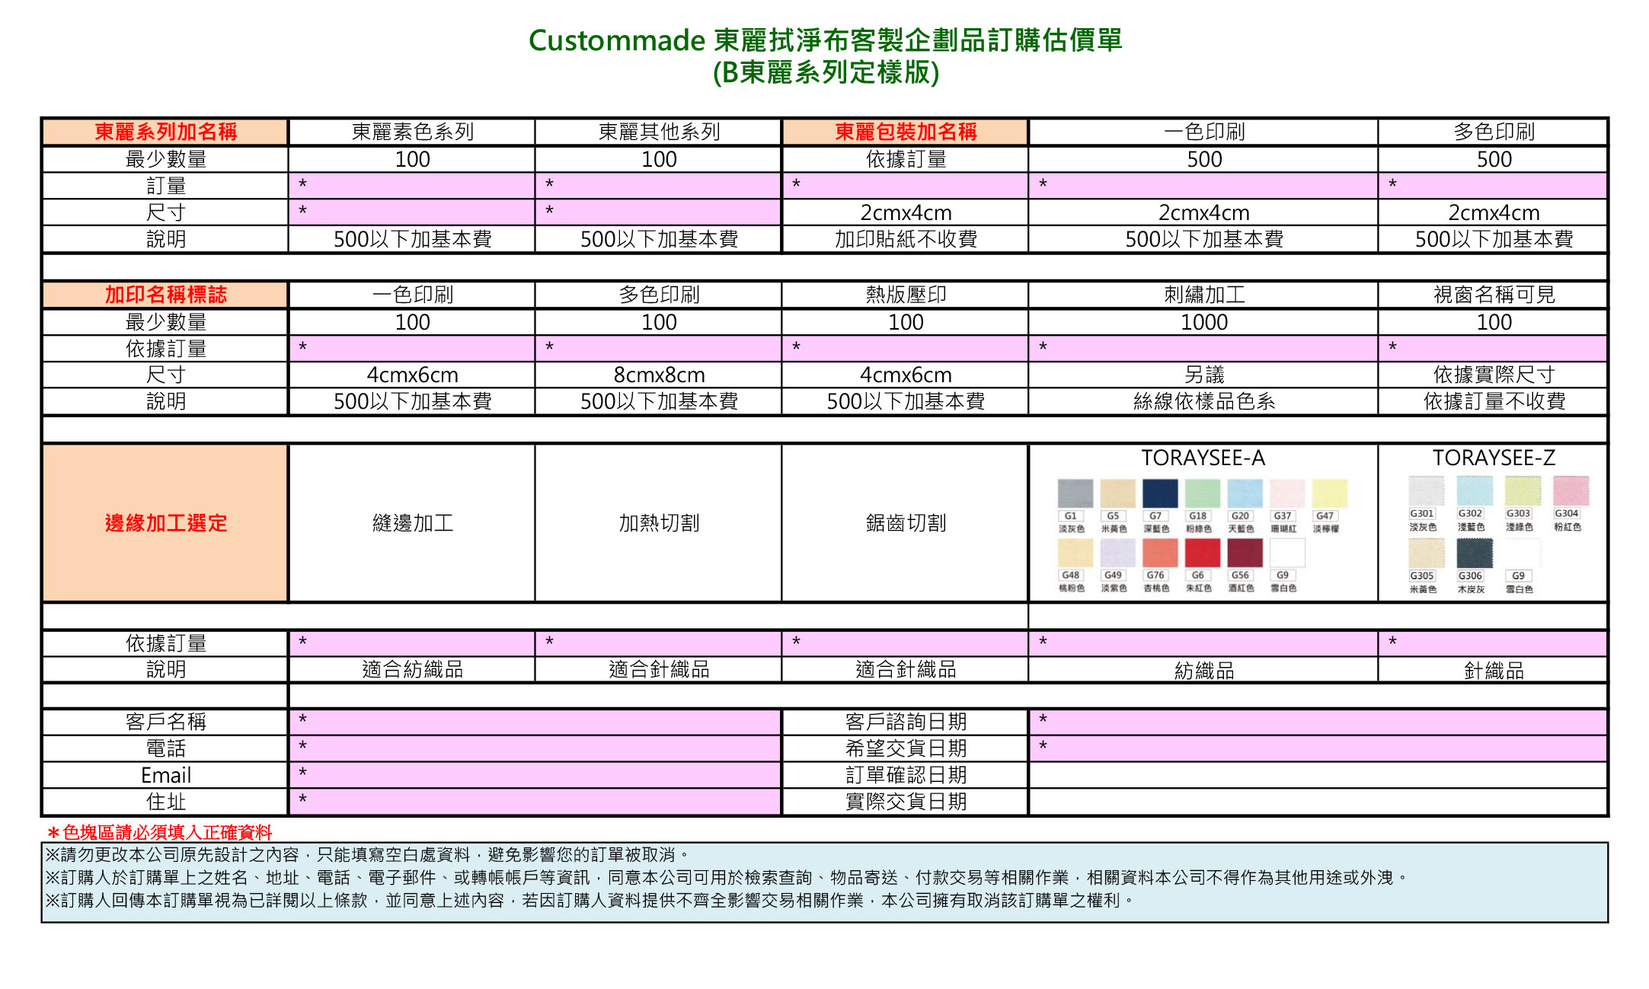The height and width of the screenshot is (989, 1649).
Task: Choose the G302 淺藍色 fabric swatch
Action: (1475, 491)
